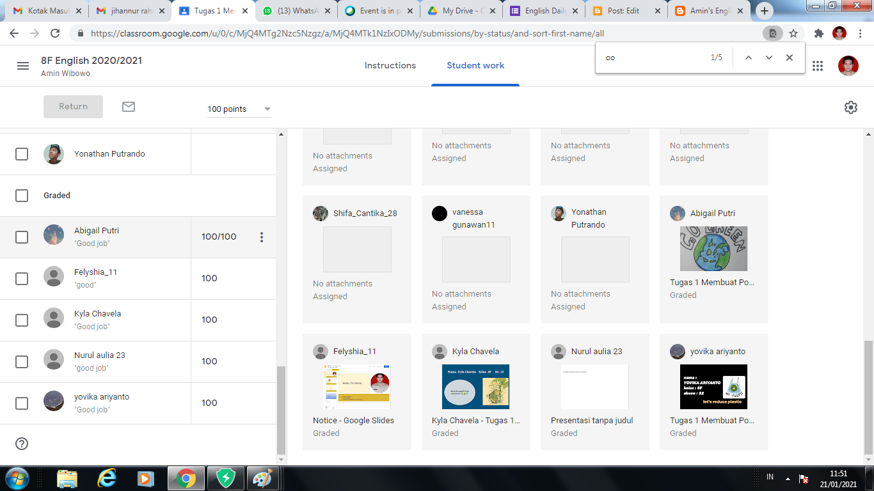Open Felyshia_11 in the student list
The width and height of the screenshot is (874, 491).
[x=95, y=272]
